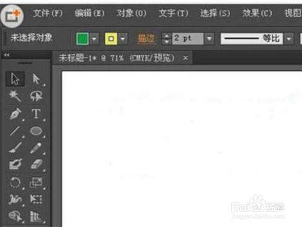Expand the stroke color dropdown arrow
This screenshot has height=227, width=302.
(123, 39)
